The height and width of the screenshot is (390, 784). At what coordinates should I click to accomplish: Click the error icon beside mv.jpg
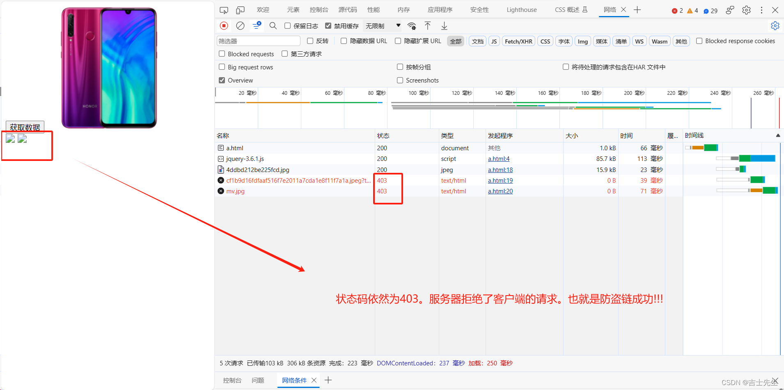[221, 191]
